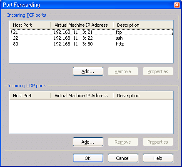Sort TCP list by Virtual Machine IP Address header
Screen dimensions: 182x167
point(82,25)
